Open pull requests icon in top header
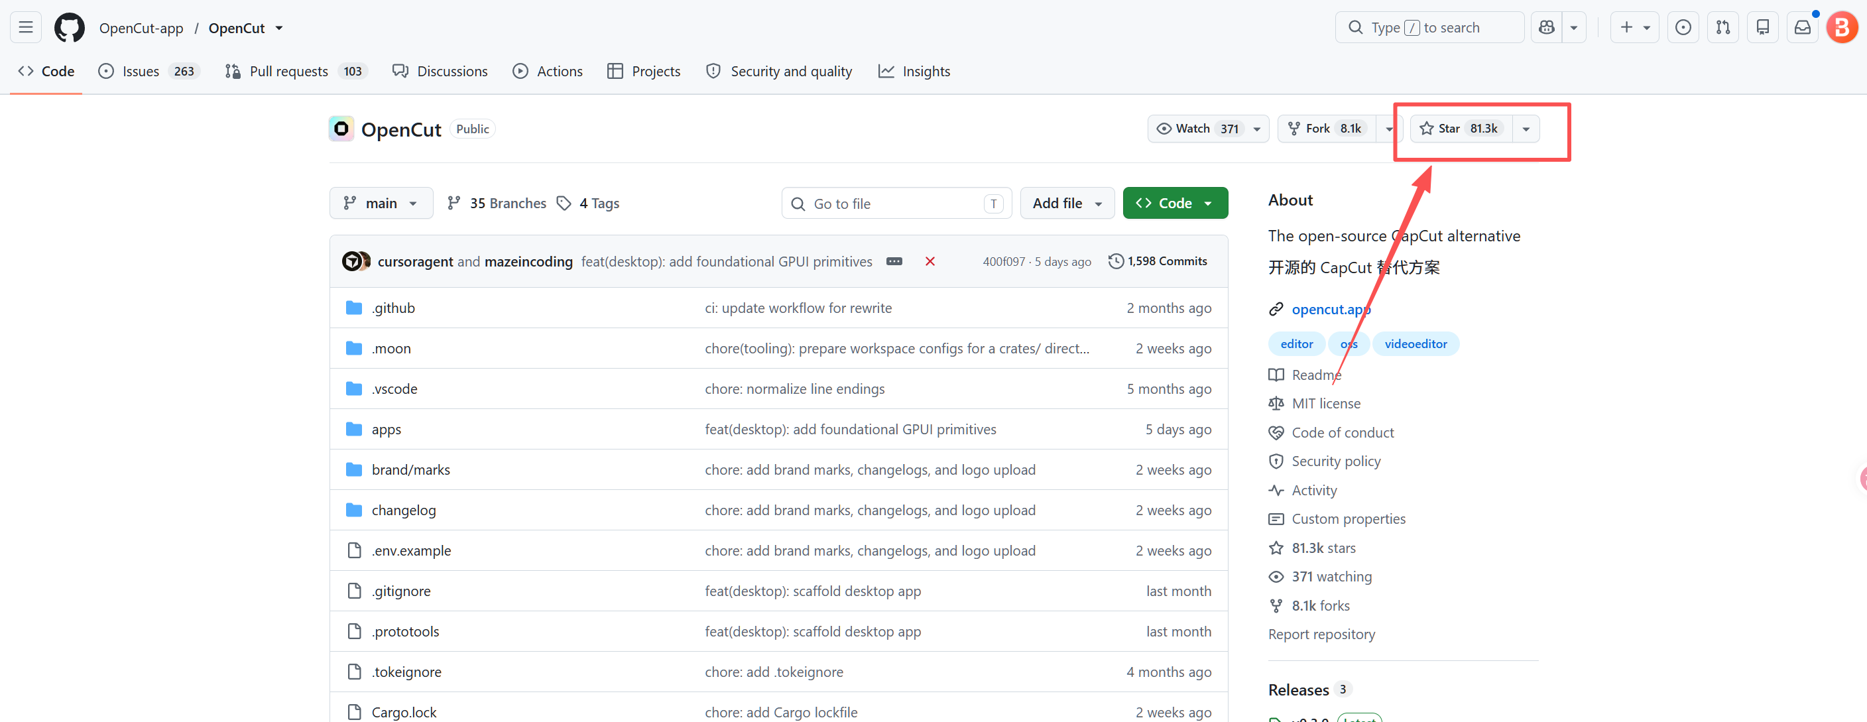The image size is (1867, 722). point(1722,28)
